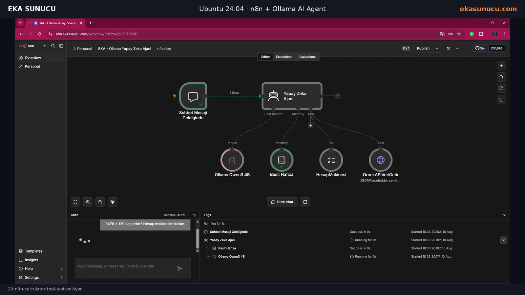Zoom out on the canvas

[x=100, y=202]
